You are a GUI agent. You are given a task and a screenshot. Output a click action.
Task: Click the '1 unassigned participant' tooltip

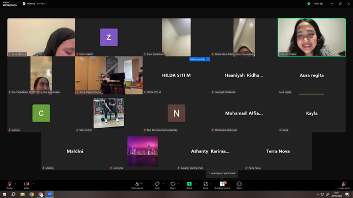222,173
